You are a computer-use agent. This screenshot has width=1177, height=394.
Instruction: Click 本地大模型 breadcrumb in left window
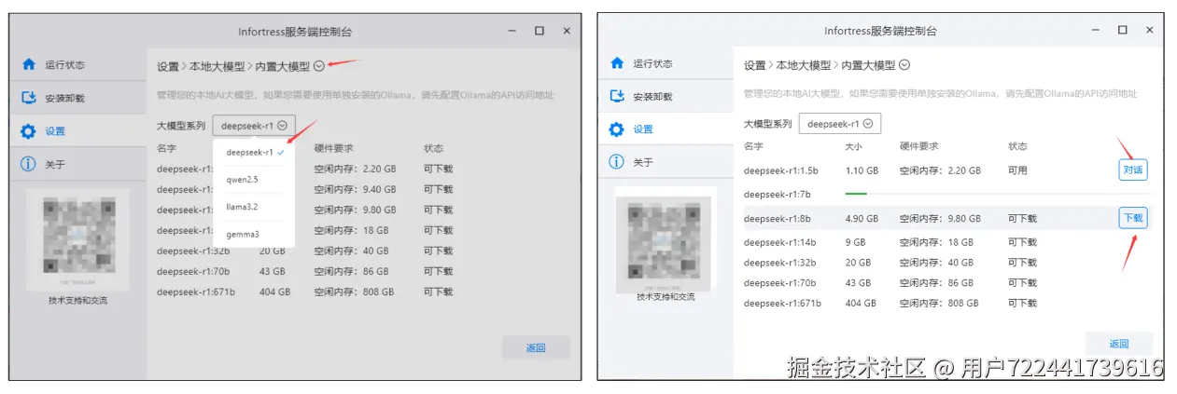[217, 67]
